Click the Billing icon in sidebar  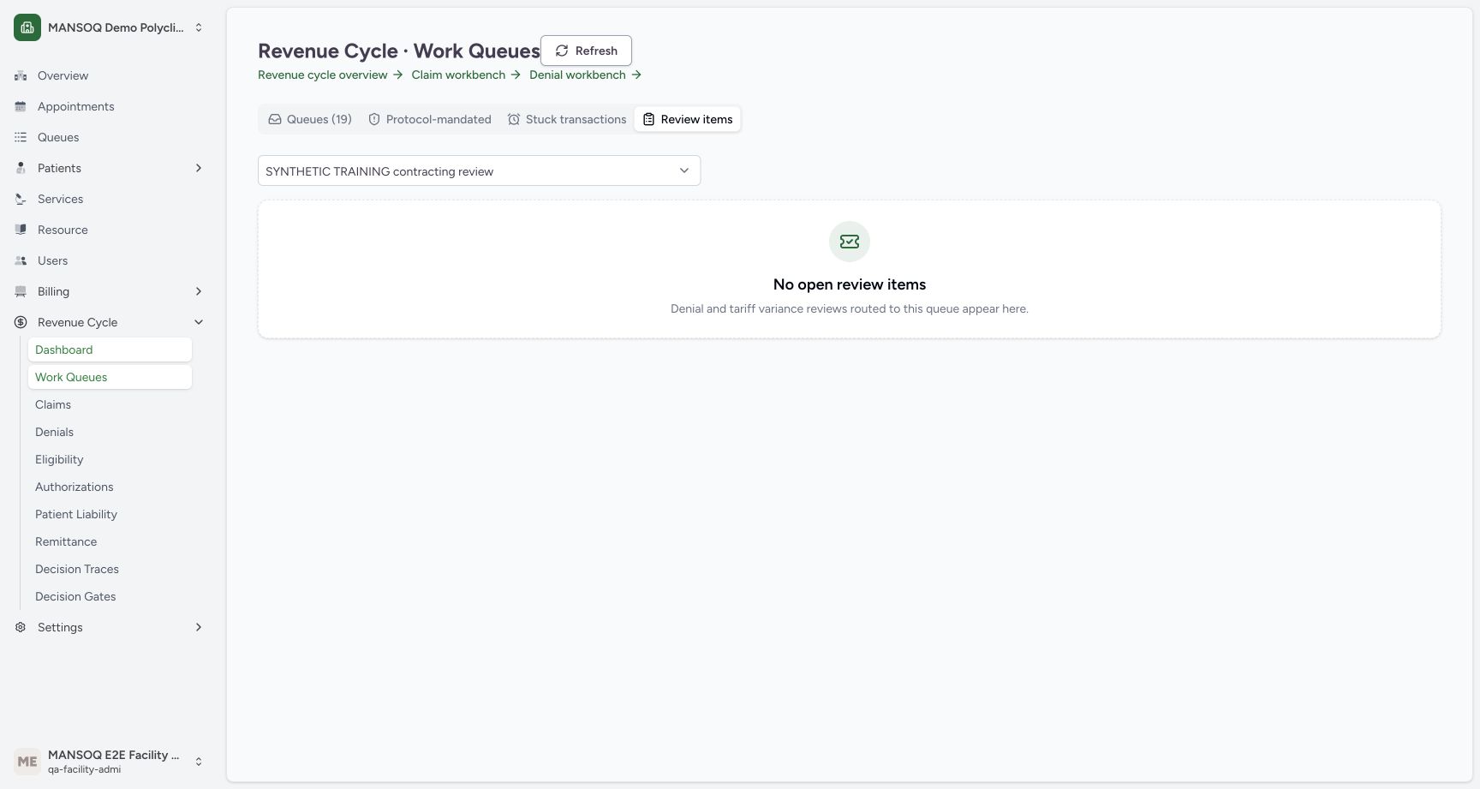click(21, 291)
